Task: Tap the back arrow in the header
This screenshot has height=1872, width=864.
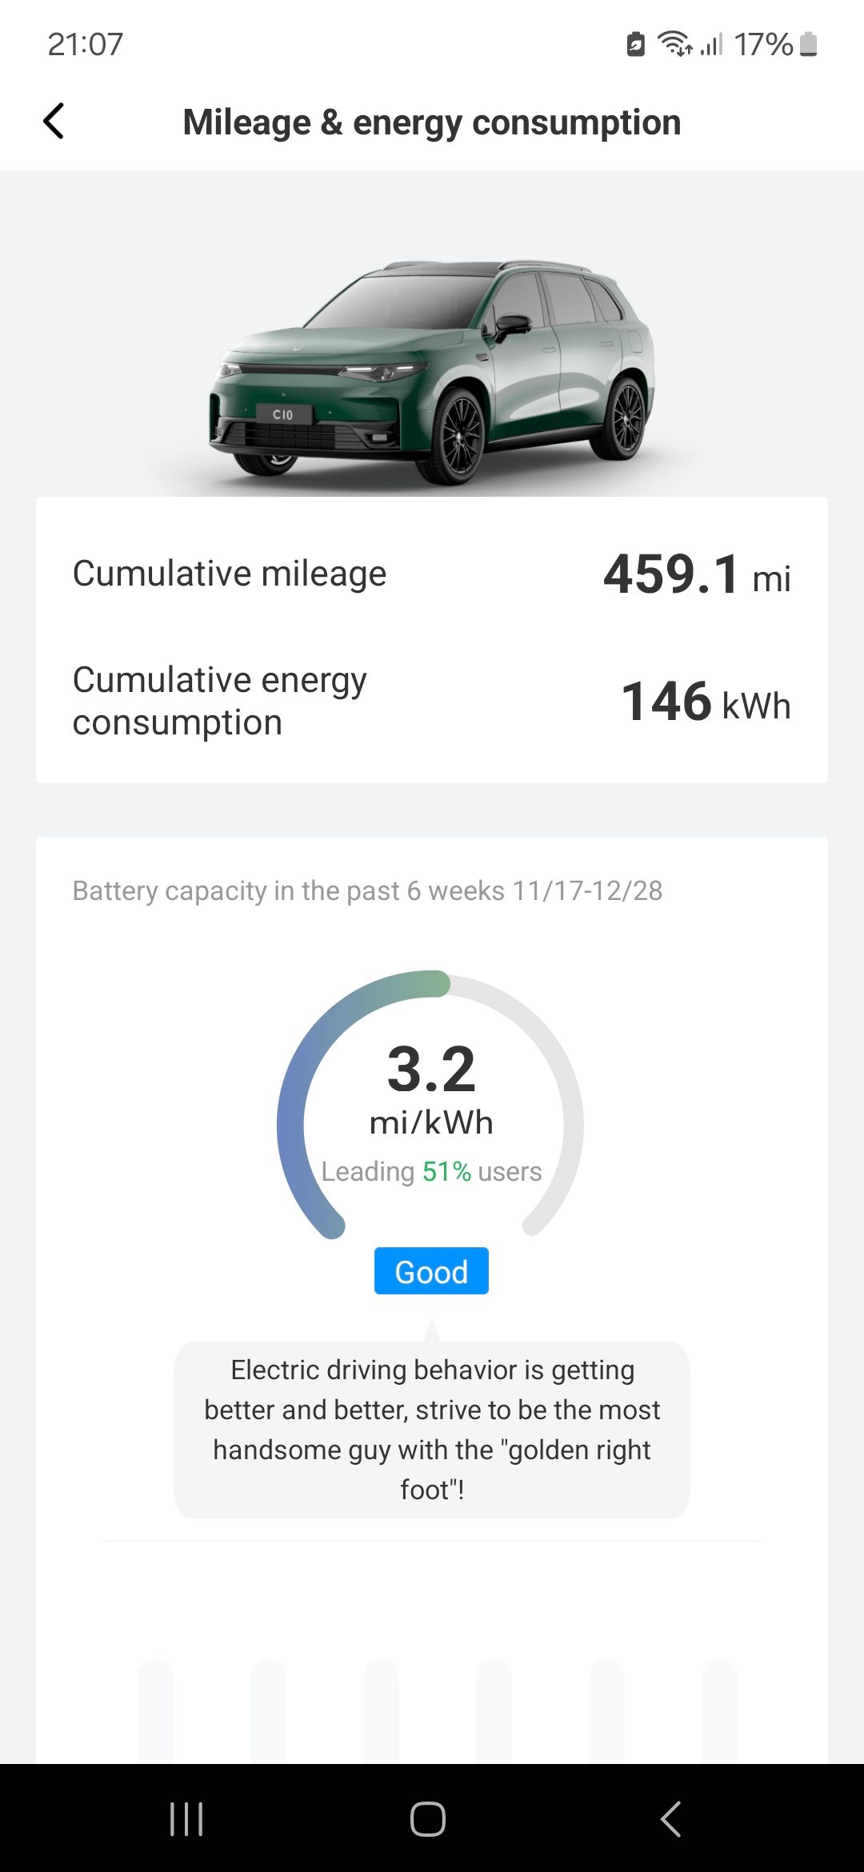Action: pyautogui.click(x=54, y=122)
